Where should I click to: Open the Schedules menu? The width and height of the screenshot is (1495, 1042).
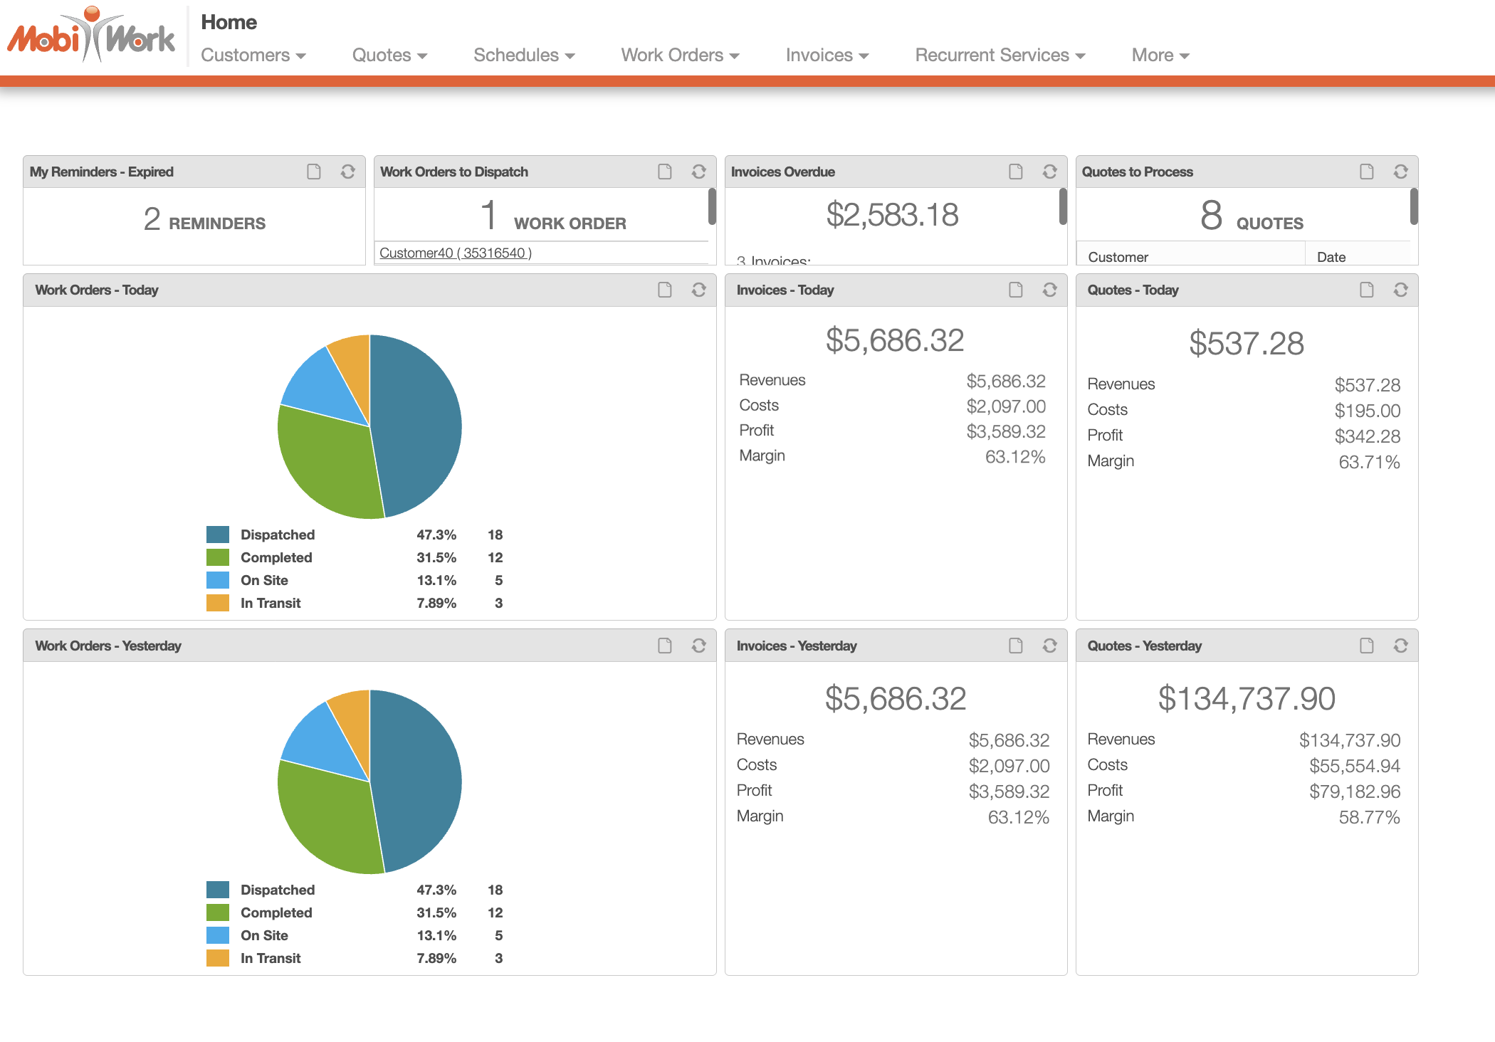click(523, 56)
